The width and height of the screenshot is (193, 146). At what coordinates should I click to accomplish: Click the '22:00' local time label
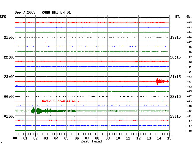point(9,57)
